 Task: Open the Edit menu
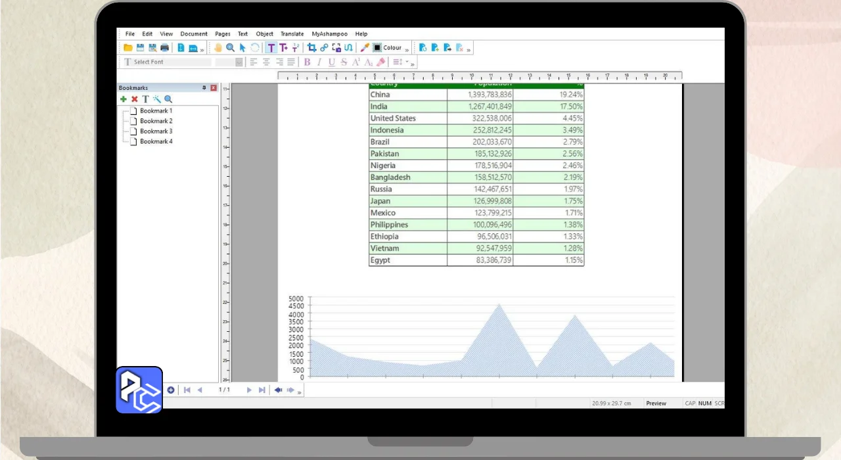(x=147, y=34)
